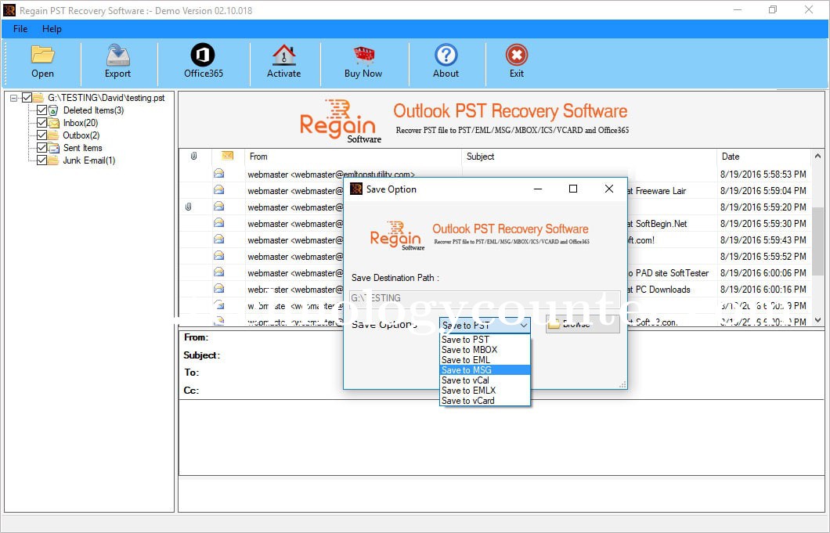Open the File menu
Screen dimensions: 830x533
[20, 29]
